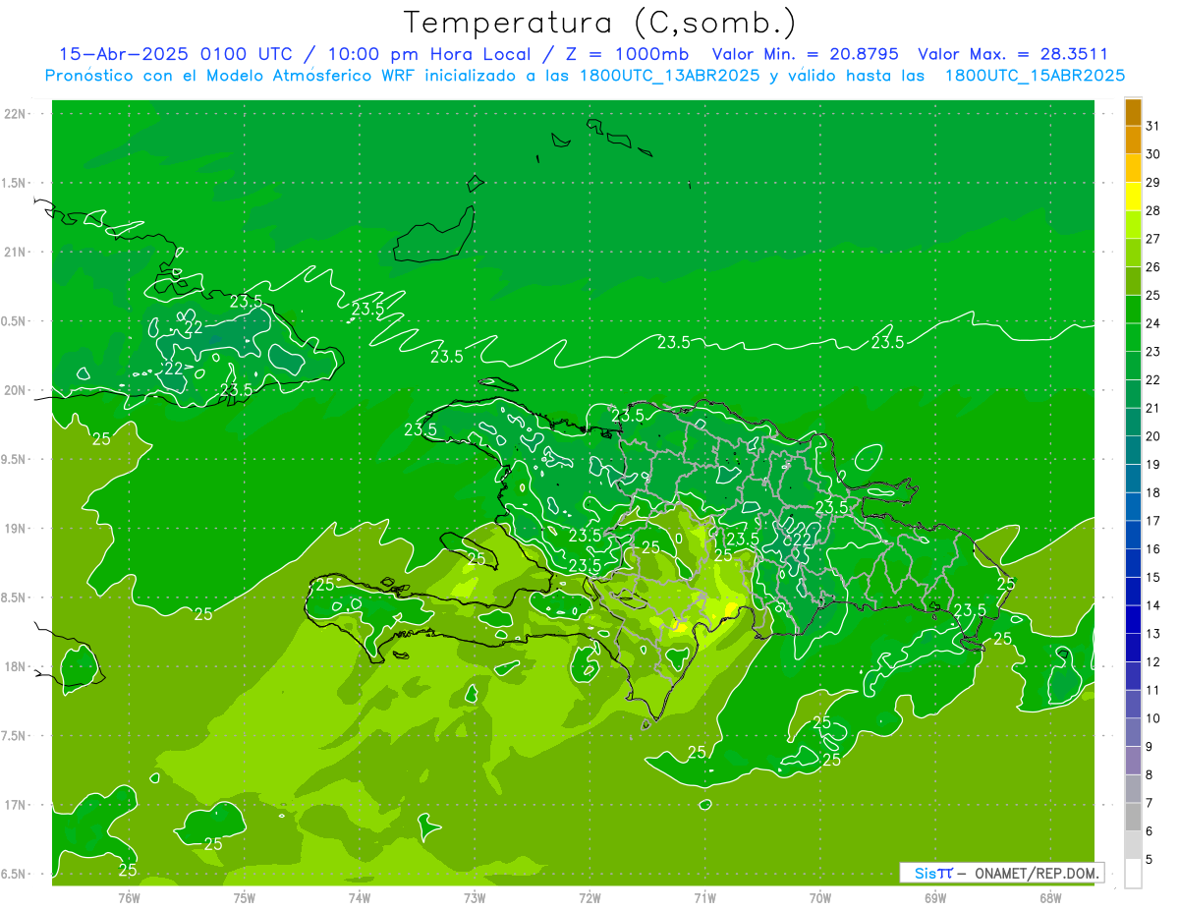Screen dimensions: 1179x911
Task: Click the orange legend swatch between 30 and 31
Action: pos(1133,141)
